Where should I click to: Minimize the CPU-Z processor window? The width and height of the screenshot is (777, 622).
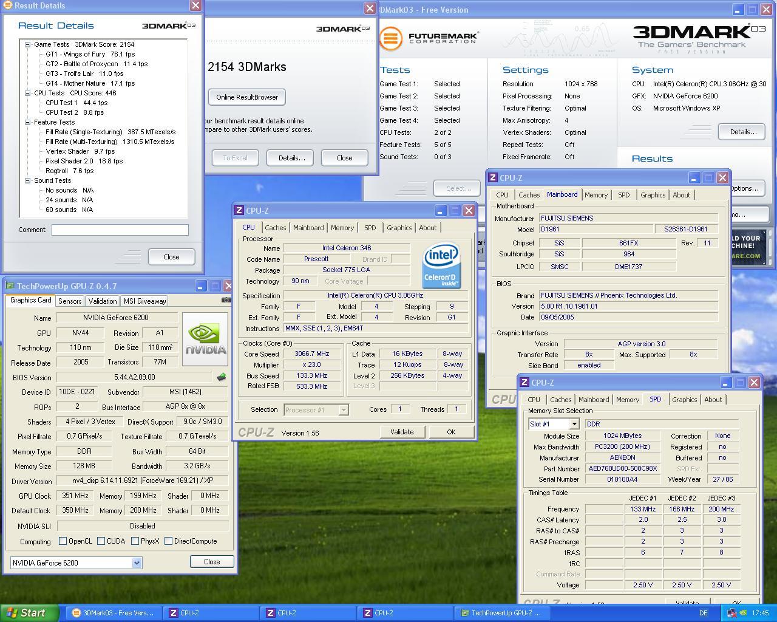tap(440, 210)
